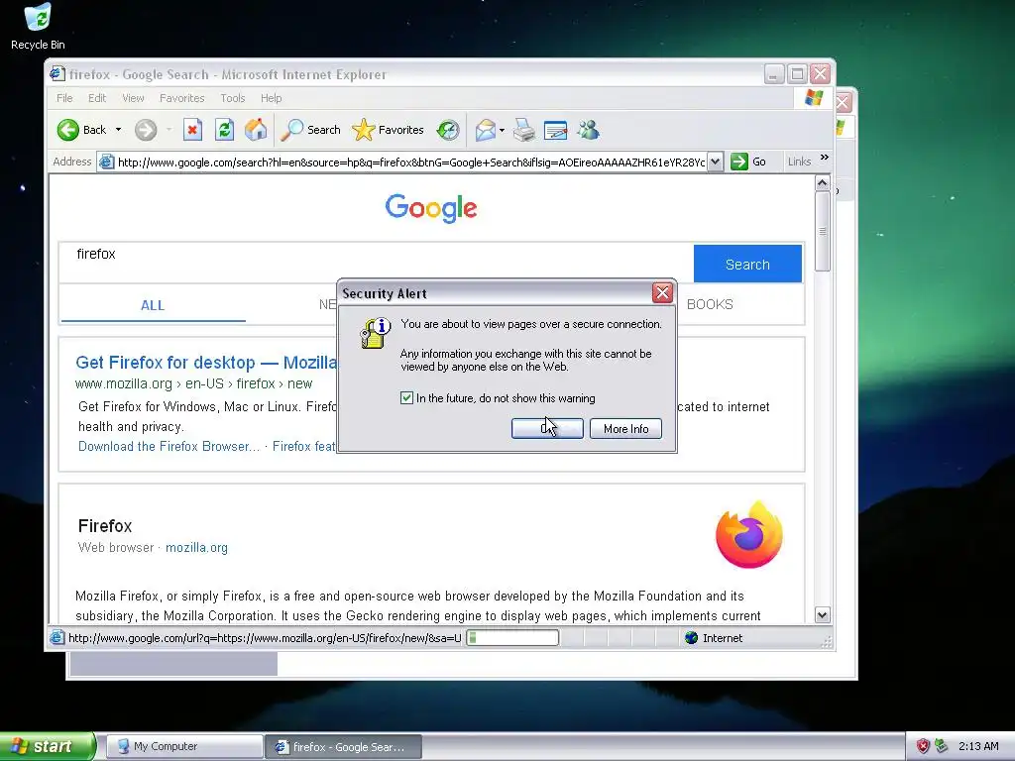Screen dimensions: 1015x761
Task: Toggle 'In the future, do not show' checkbox
Action: coord(406,398)
